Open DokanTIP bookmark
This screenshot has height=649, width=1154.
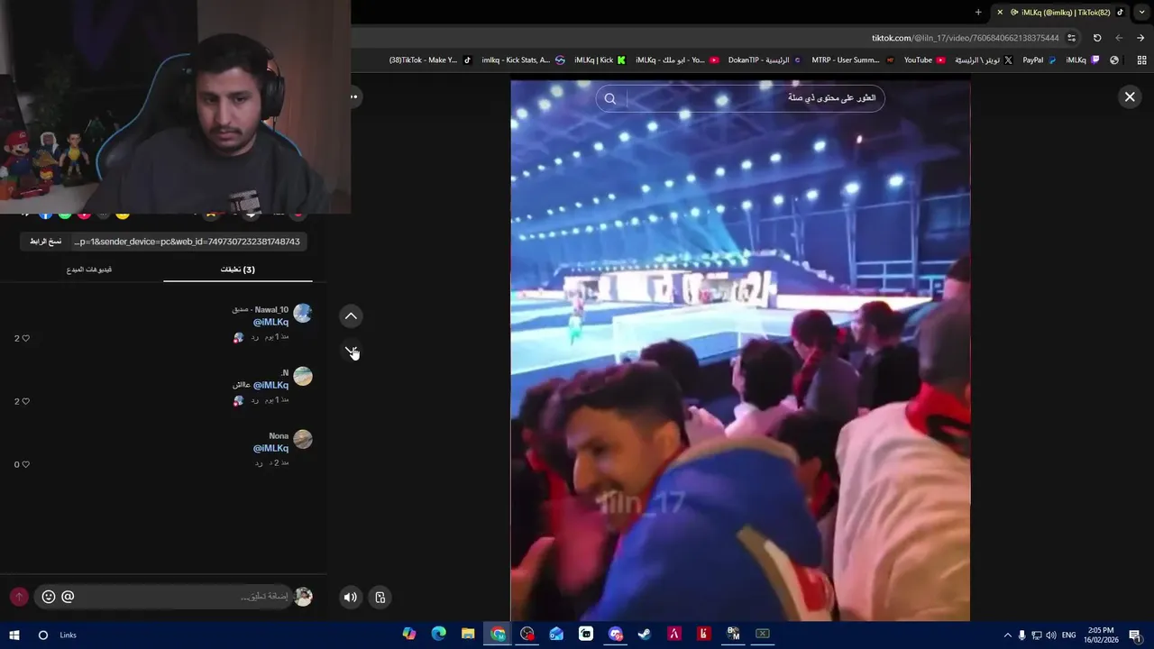click(765, 60)
